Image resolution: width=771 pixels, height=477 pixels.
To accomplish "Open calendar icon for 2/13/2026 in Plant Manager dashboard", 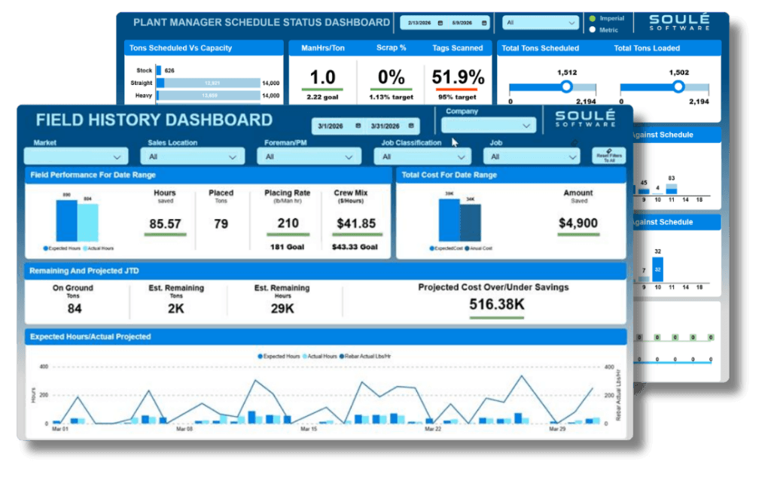I will point(440,23).
